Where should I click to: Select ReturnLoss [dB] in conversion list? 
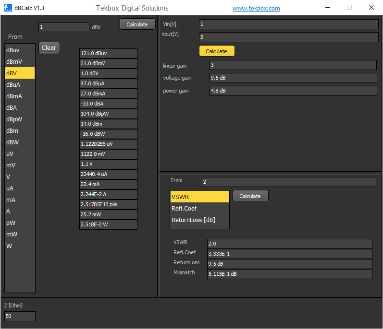[199, 220]
